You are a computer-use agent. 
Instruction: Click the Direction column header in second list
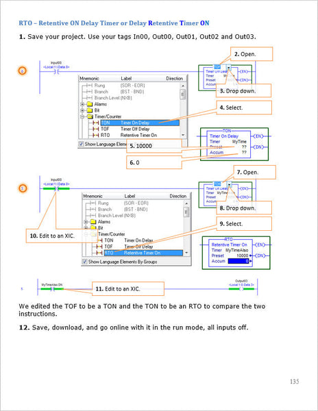[x=178, y=196]
